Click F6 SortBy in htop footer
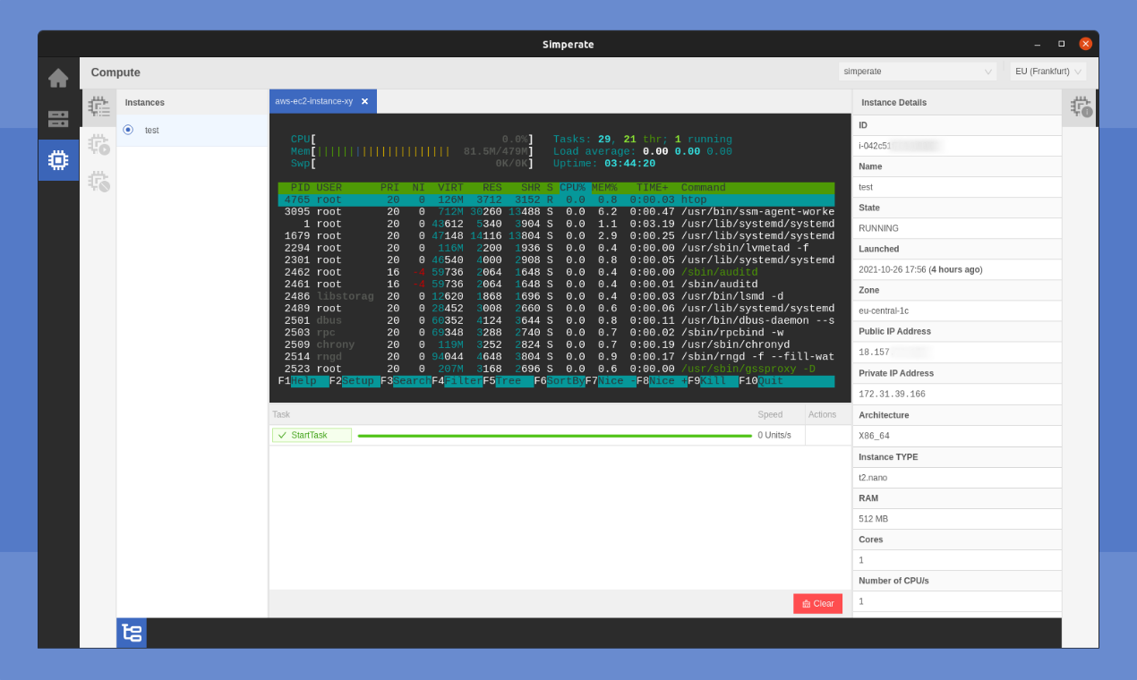1137x680 pixels. [x=560, y=381]
